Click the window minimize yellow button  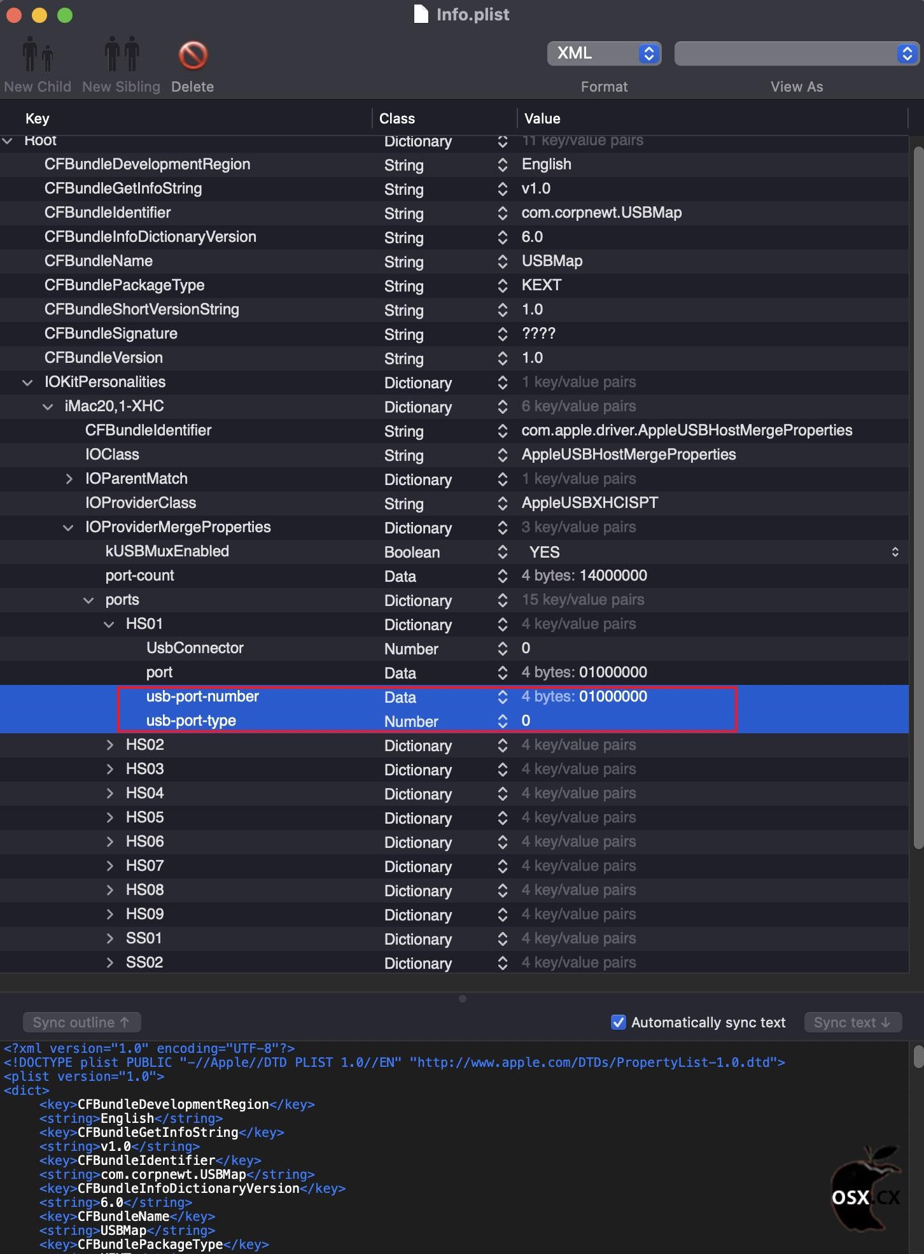coord(39,15)
